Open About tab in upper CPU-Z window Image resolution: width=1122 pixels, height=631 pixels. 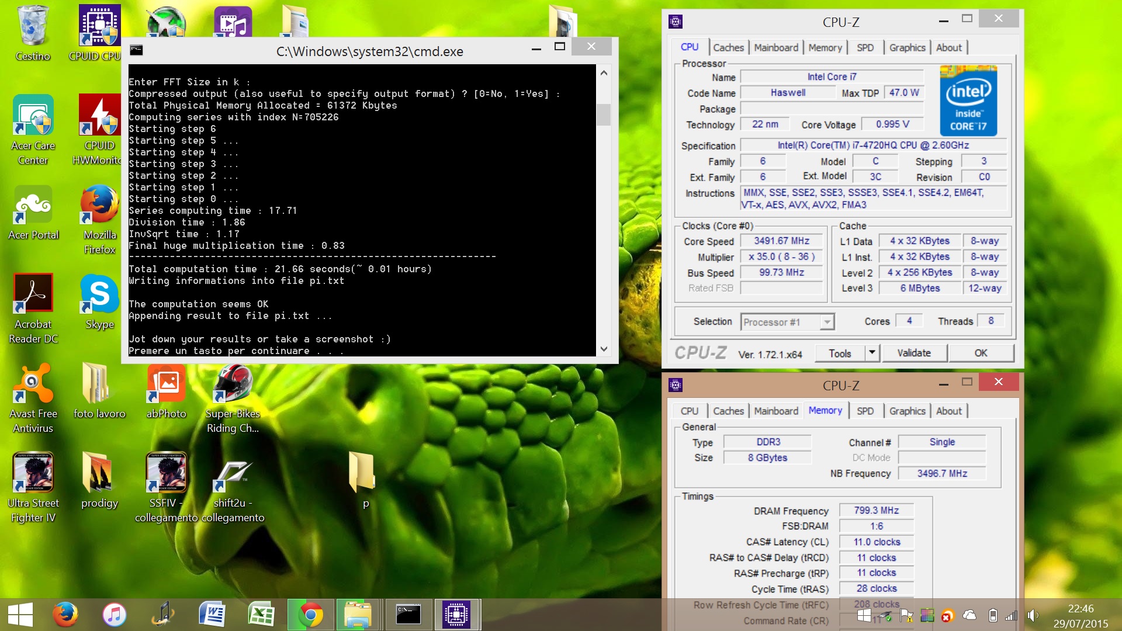(948, 48)
